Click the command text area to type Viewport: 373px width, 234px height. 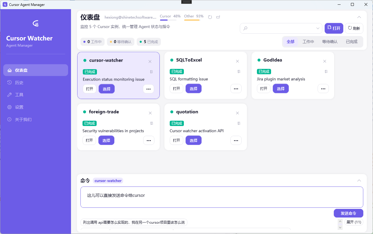click(222, 197)
